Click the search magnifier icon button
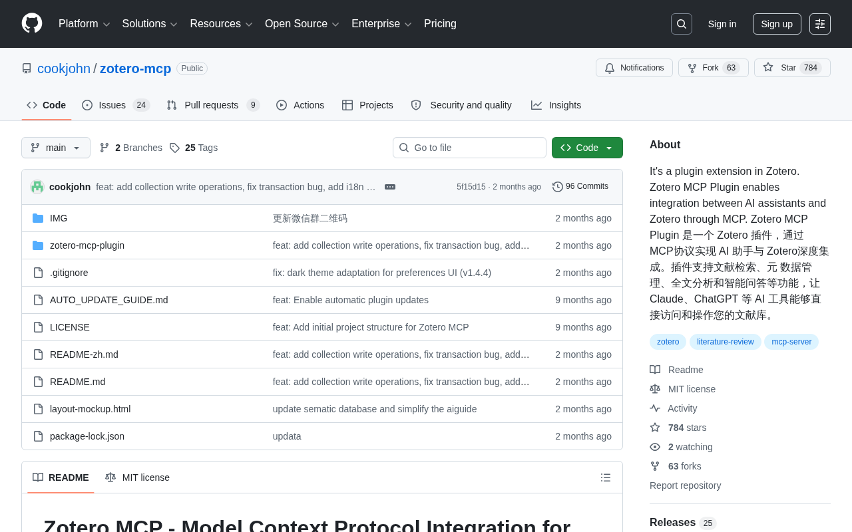Screen dimensions: 852x532 [682, 24]
